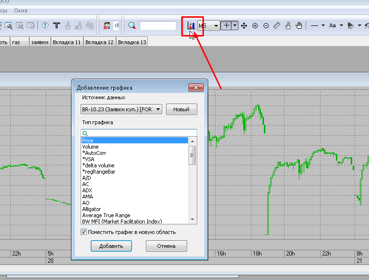Screen dimensions: 369x280
Task: Select Volume in chart type list
Action: coord(135,147)
